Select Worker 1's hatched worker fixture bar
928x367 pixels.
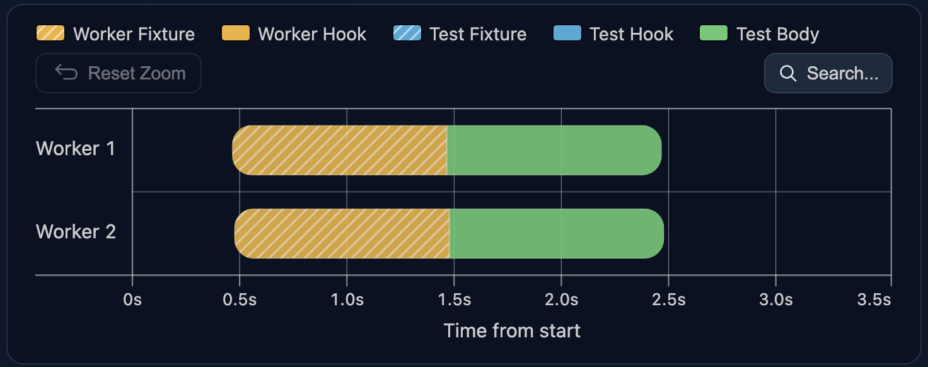tap(340, 150)
